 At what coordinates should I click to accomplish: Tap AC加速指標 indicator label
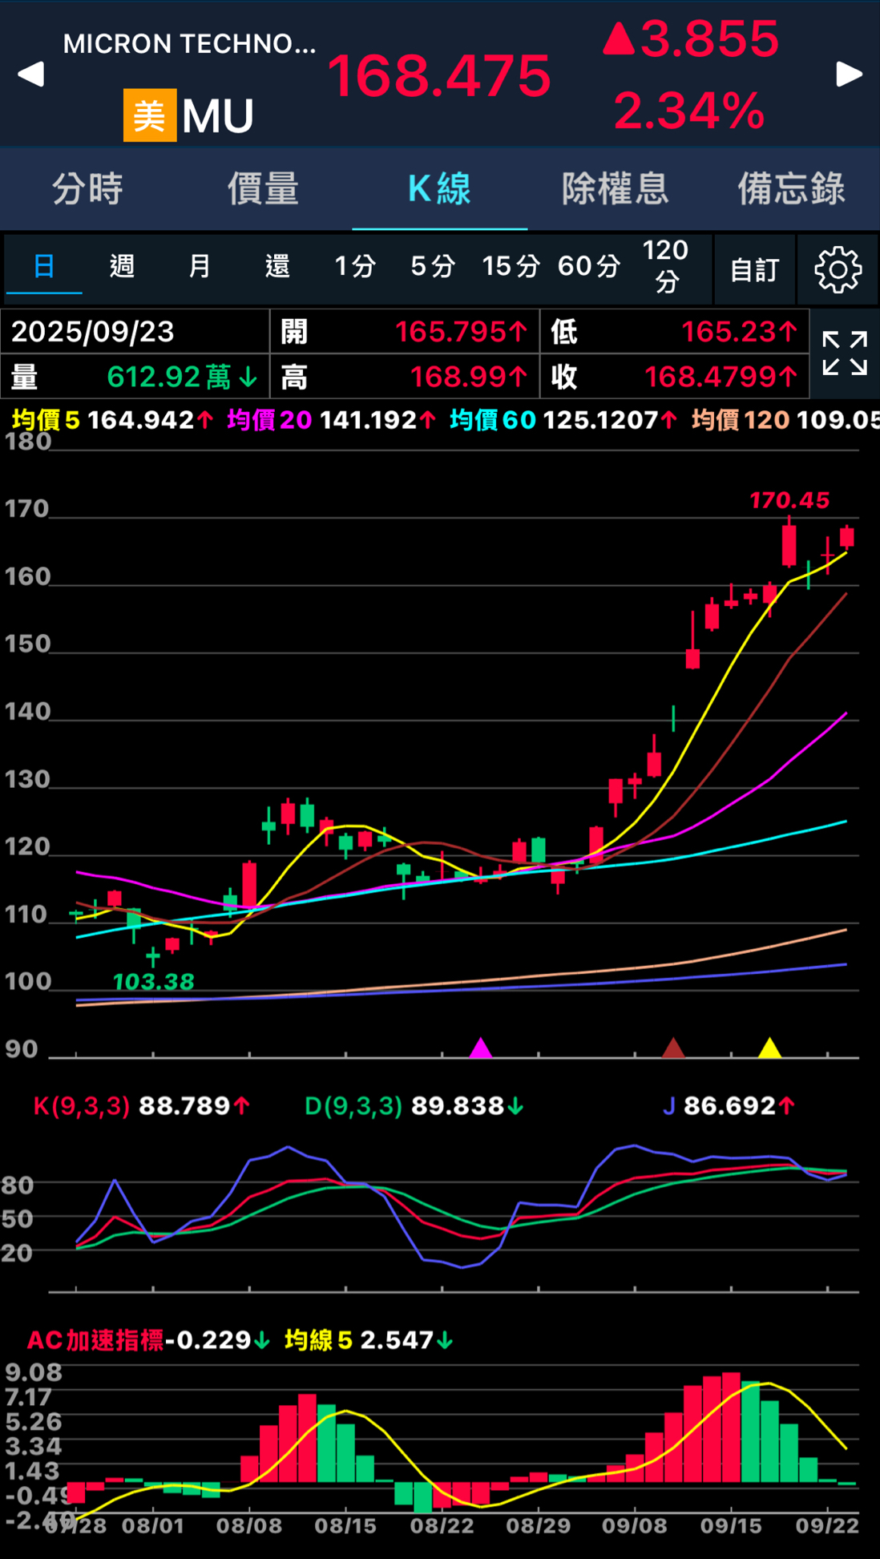pos(95,1340)
